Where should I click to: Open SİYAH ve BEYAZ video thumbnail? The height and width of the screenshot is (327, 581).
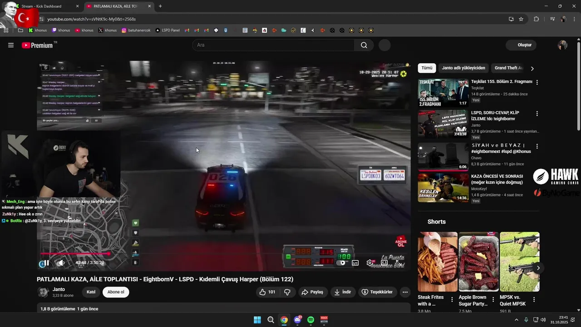click(x=443, y=157)
